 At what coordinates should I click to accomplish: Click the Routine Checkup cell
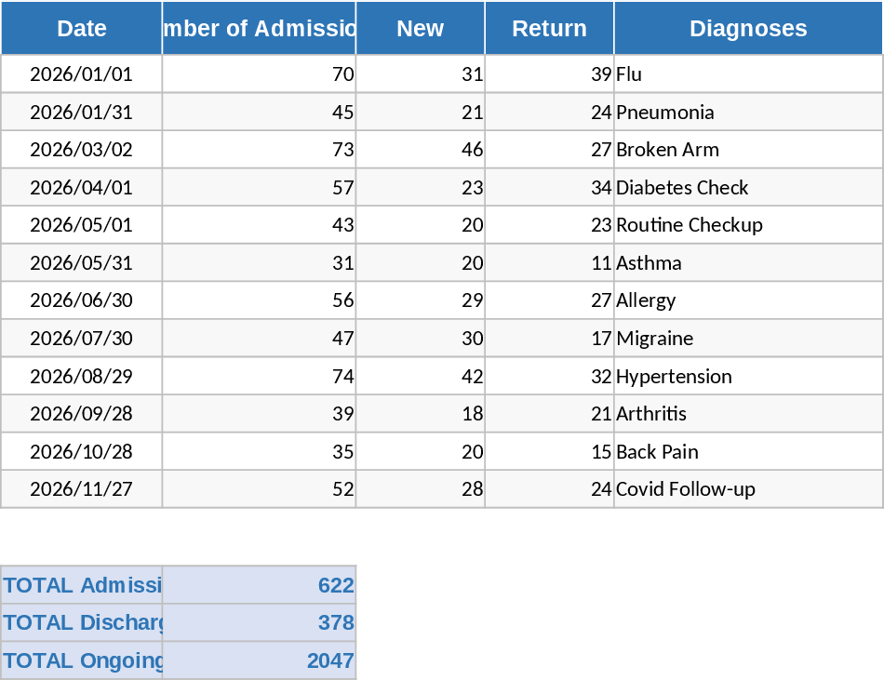coord(748,225)
